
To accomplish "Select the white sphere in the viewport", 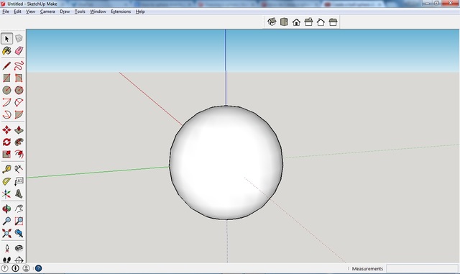I will point(226,163).
